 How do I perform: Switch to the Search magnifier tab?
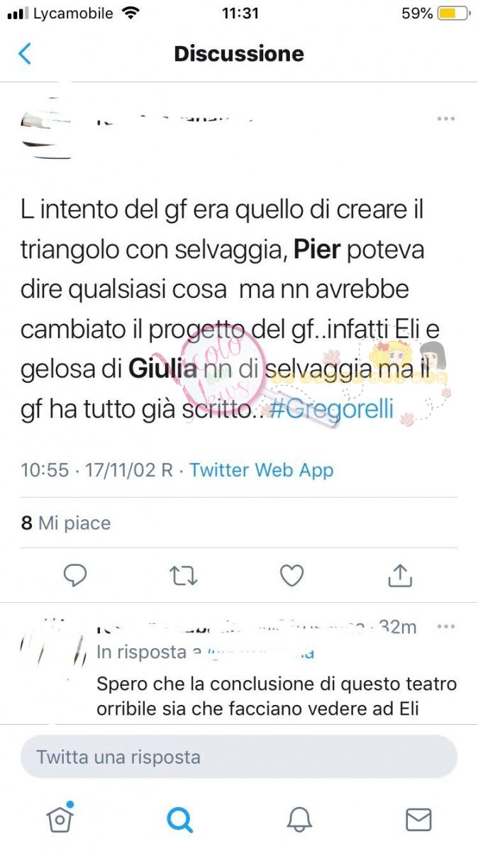tap(179, 820)
